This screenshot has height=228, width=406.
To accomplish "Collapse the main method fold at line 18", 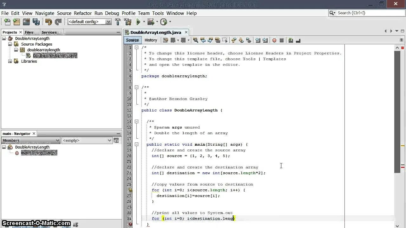I will click(136, 144).
